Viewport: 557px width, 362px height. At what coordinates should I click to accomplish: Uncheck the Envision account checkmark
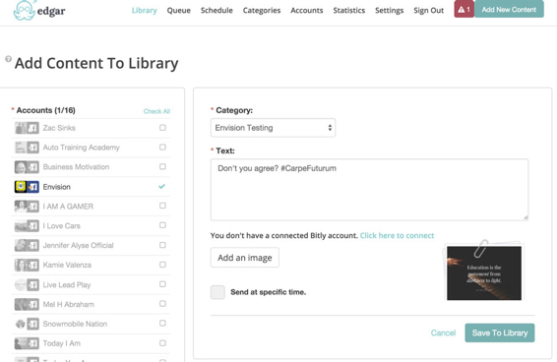pyautogui.click(x=162, y=186)
